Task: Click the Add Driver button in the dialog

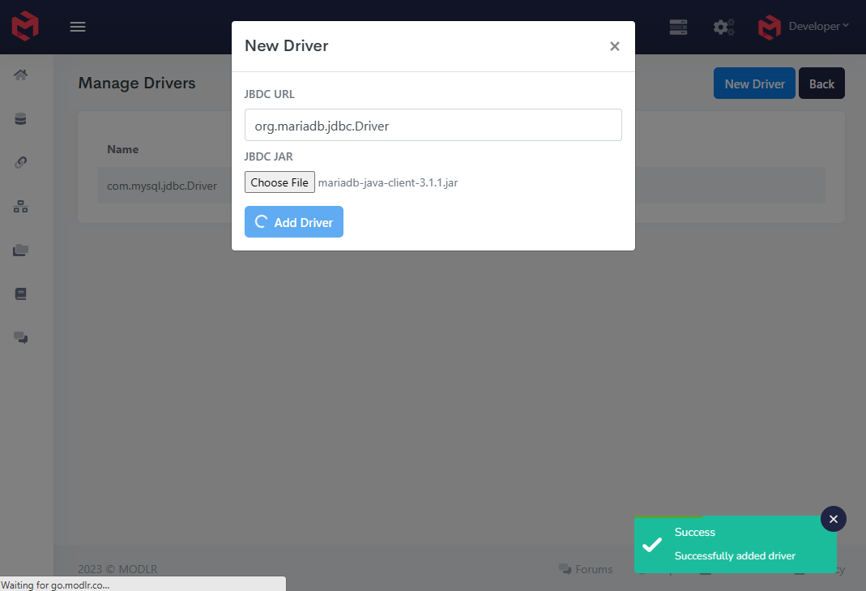Action: click(x=293, y=221)
